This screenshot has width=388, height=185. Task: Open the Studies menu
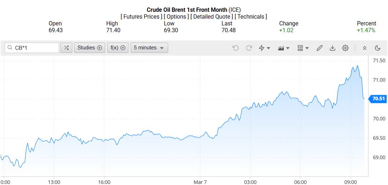(89, 48)
